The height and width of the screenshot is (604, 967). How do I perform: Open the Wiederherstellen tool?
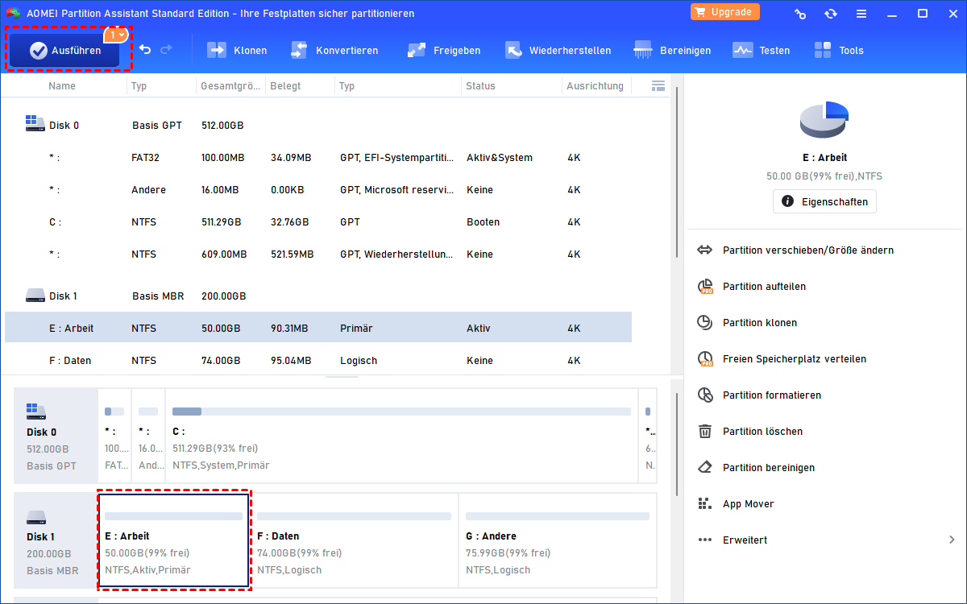point(558,50)
